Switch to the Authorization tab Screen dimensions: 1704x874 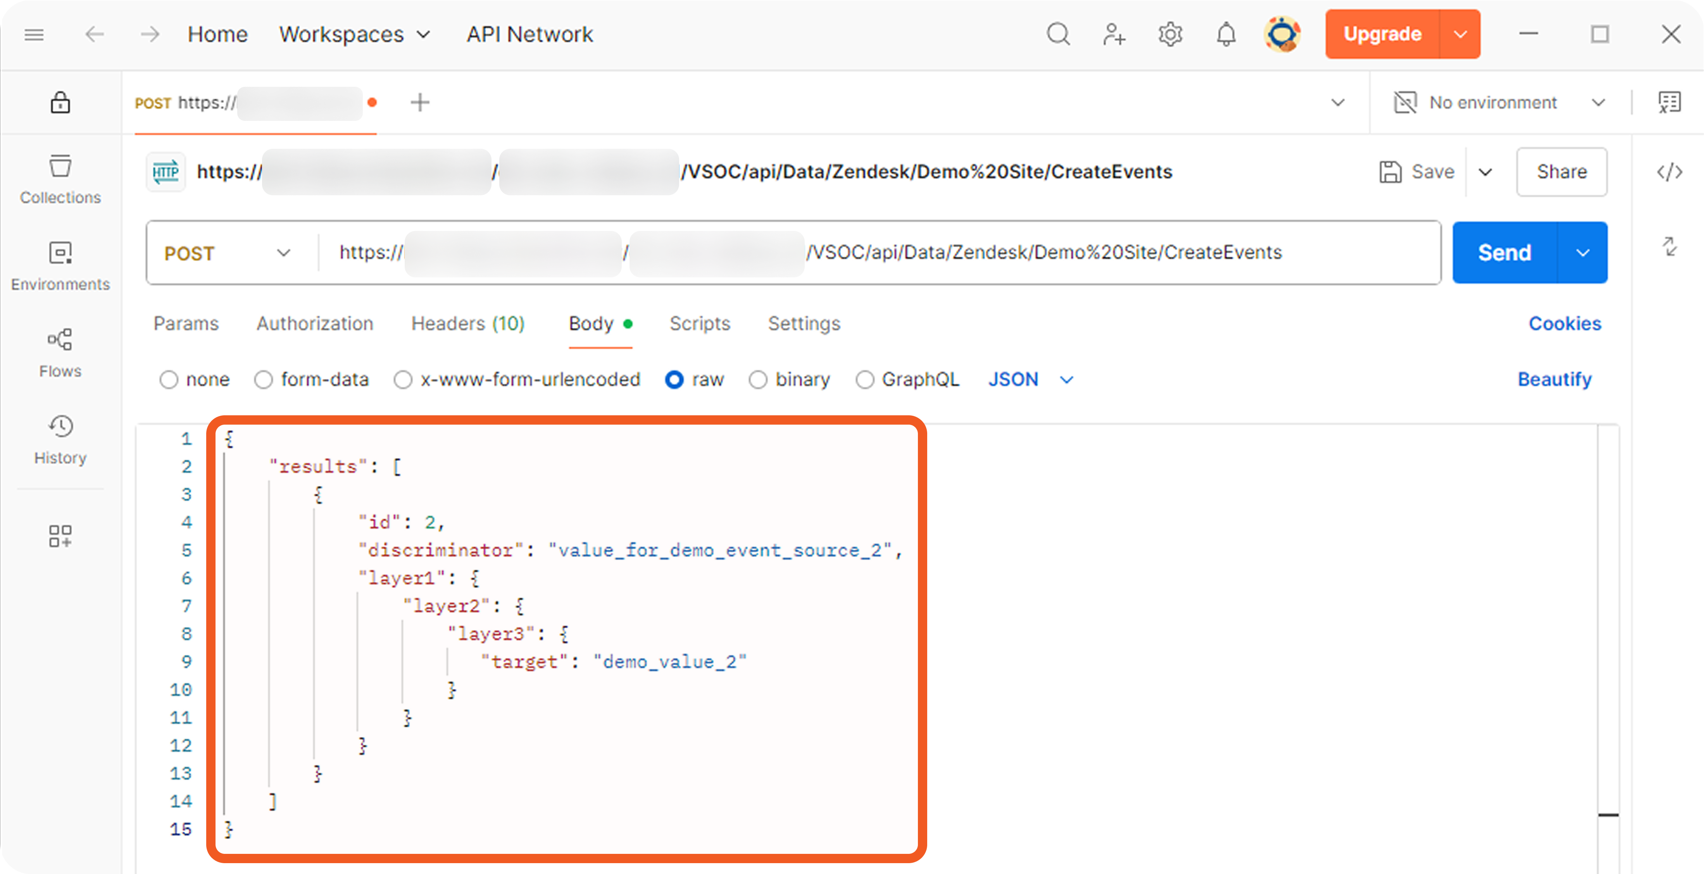(x=315, y=323)
